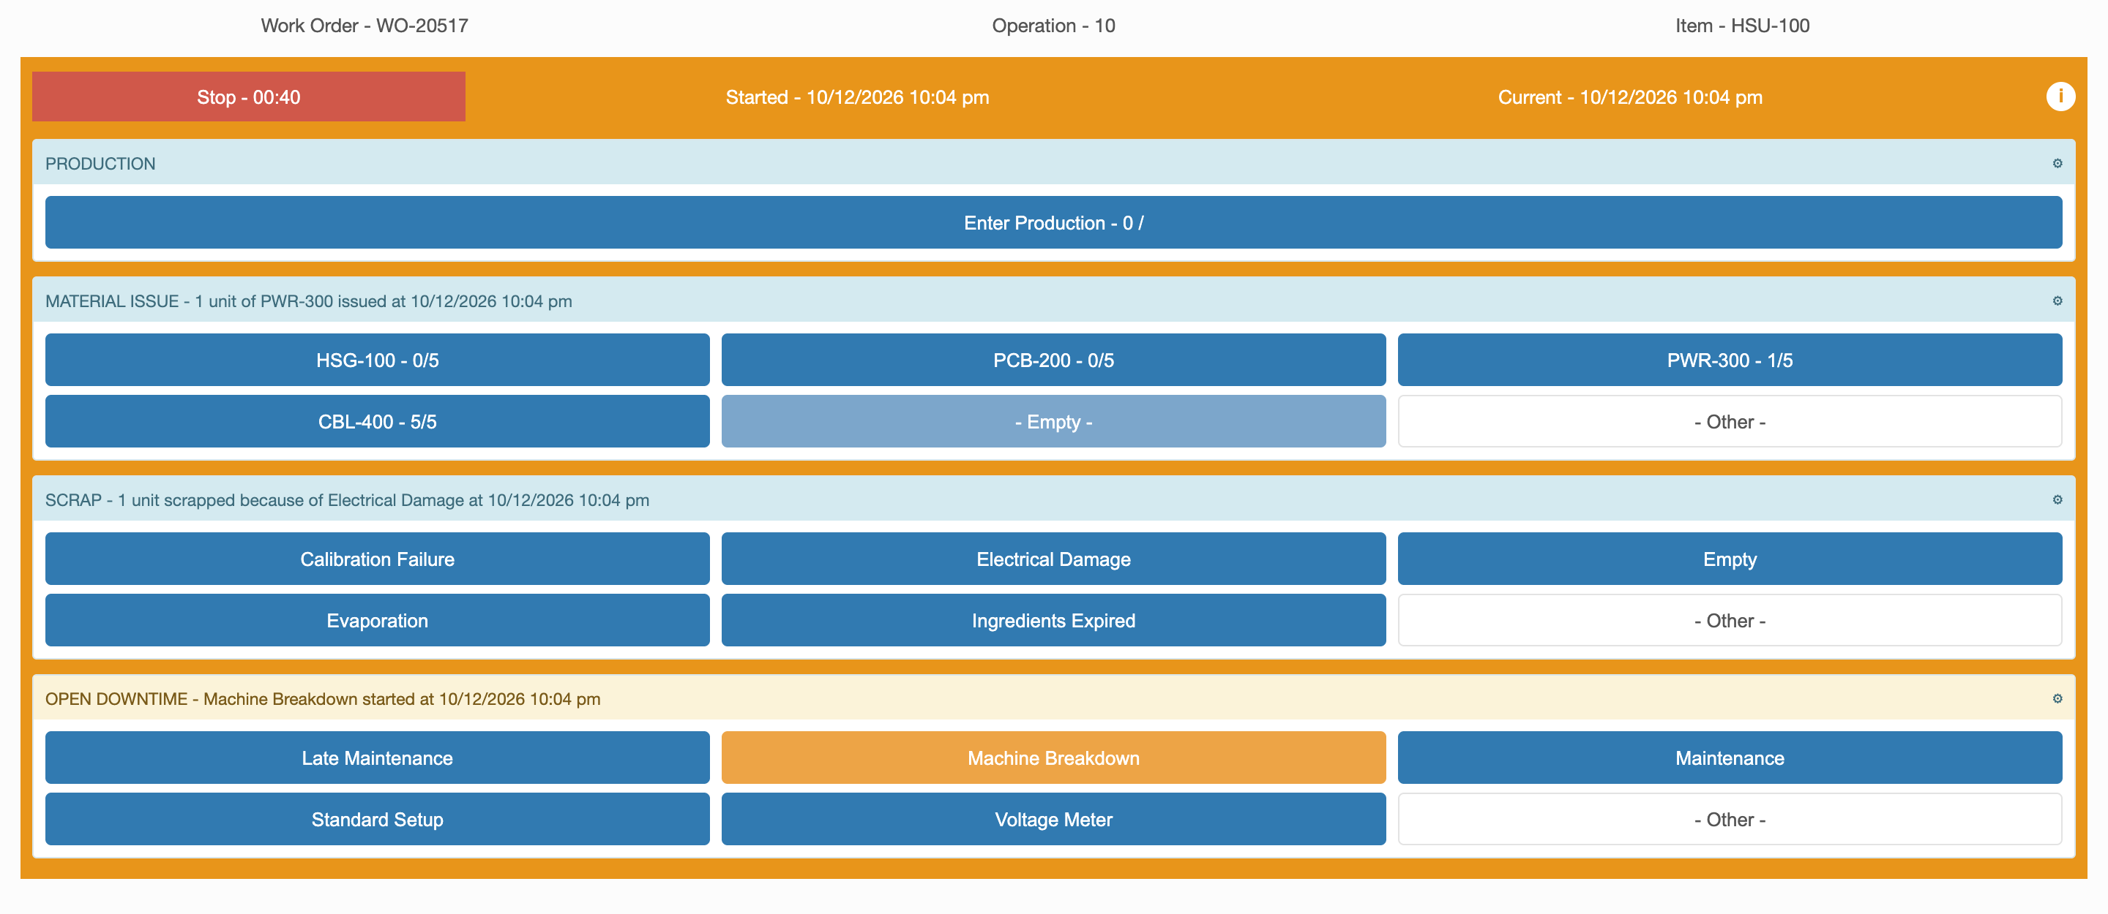Select the CBL-400 - 5/5 material button
Screen dimensions: 2108x914
(377, 421)
